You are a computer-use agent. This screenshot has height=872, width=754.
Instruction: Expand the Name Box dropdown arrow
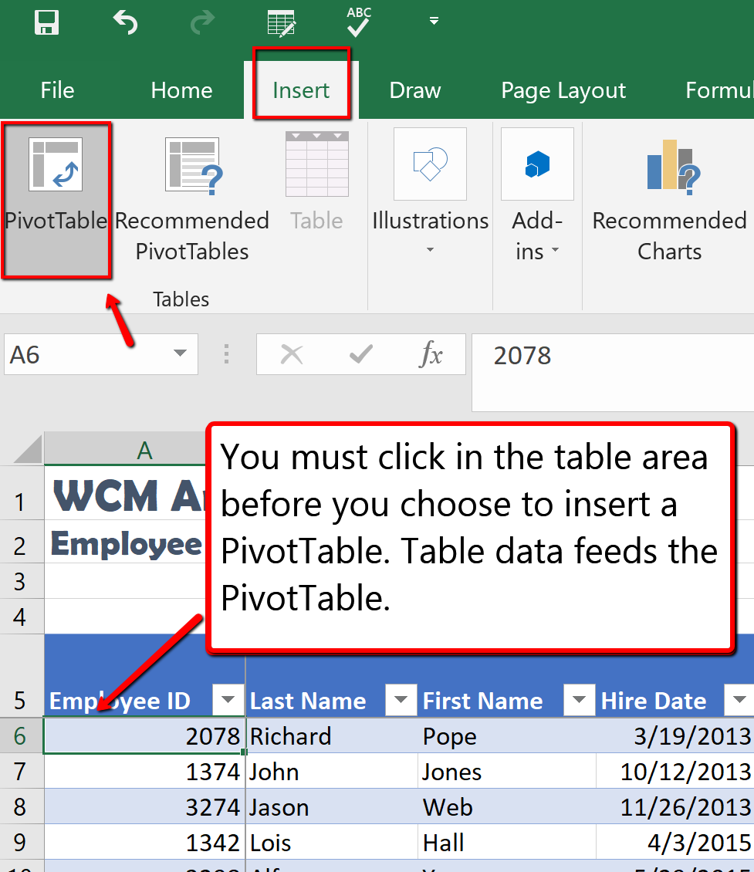point(180,353)
